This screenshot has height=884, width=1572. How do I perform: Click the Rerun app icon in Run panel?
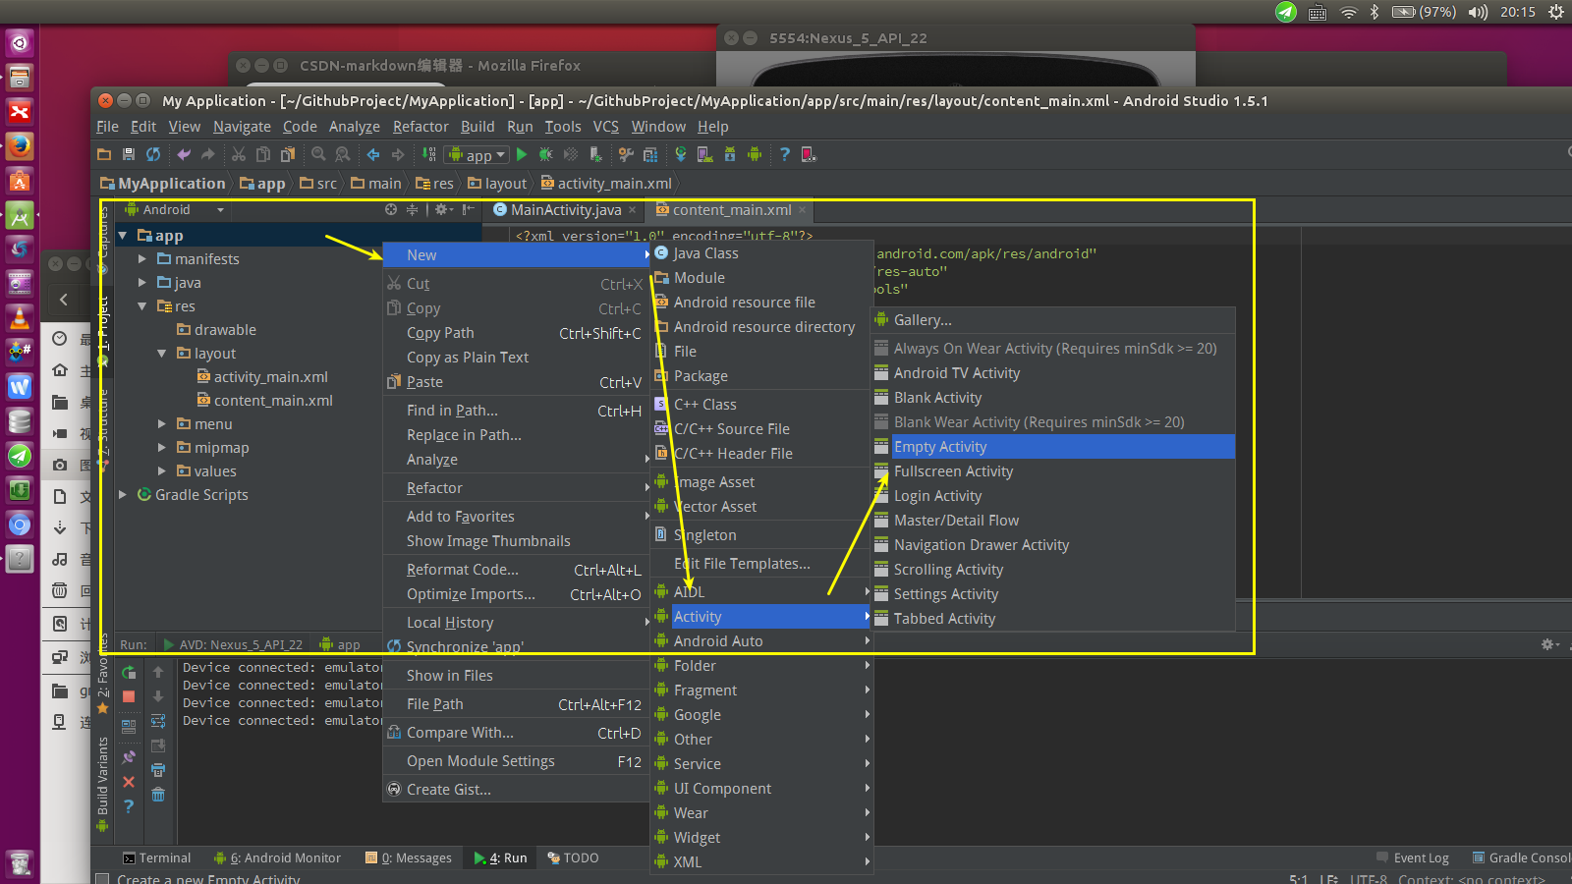(129, 673)
